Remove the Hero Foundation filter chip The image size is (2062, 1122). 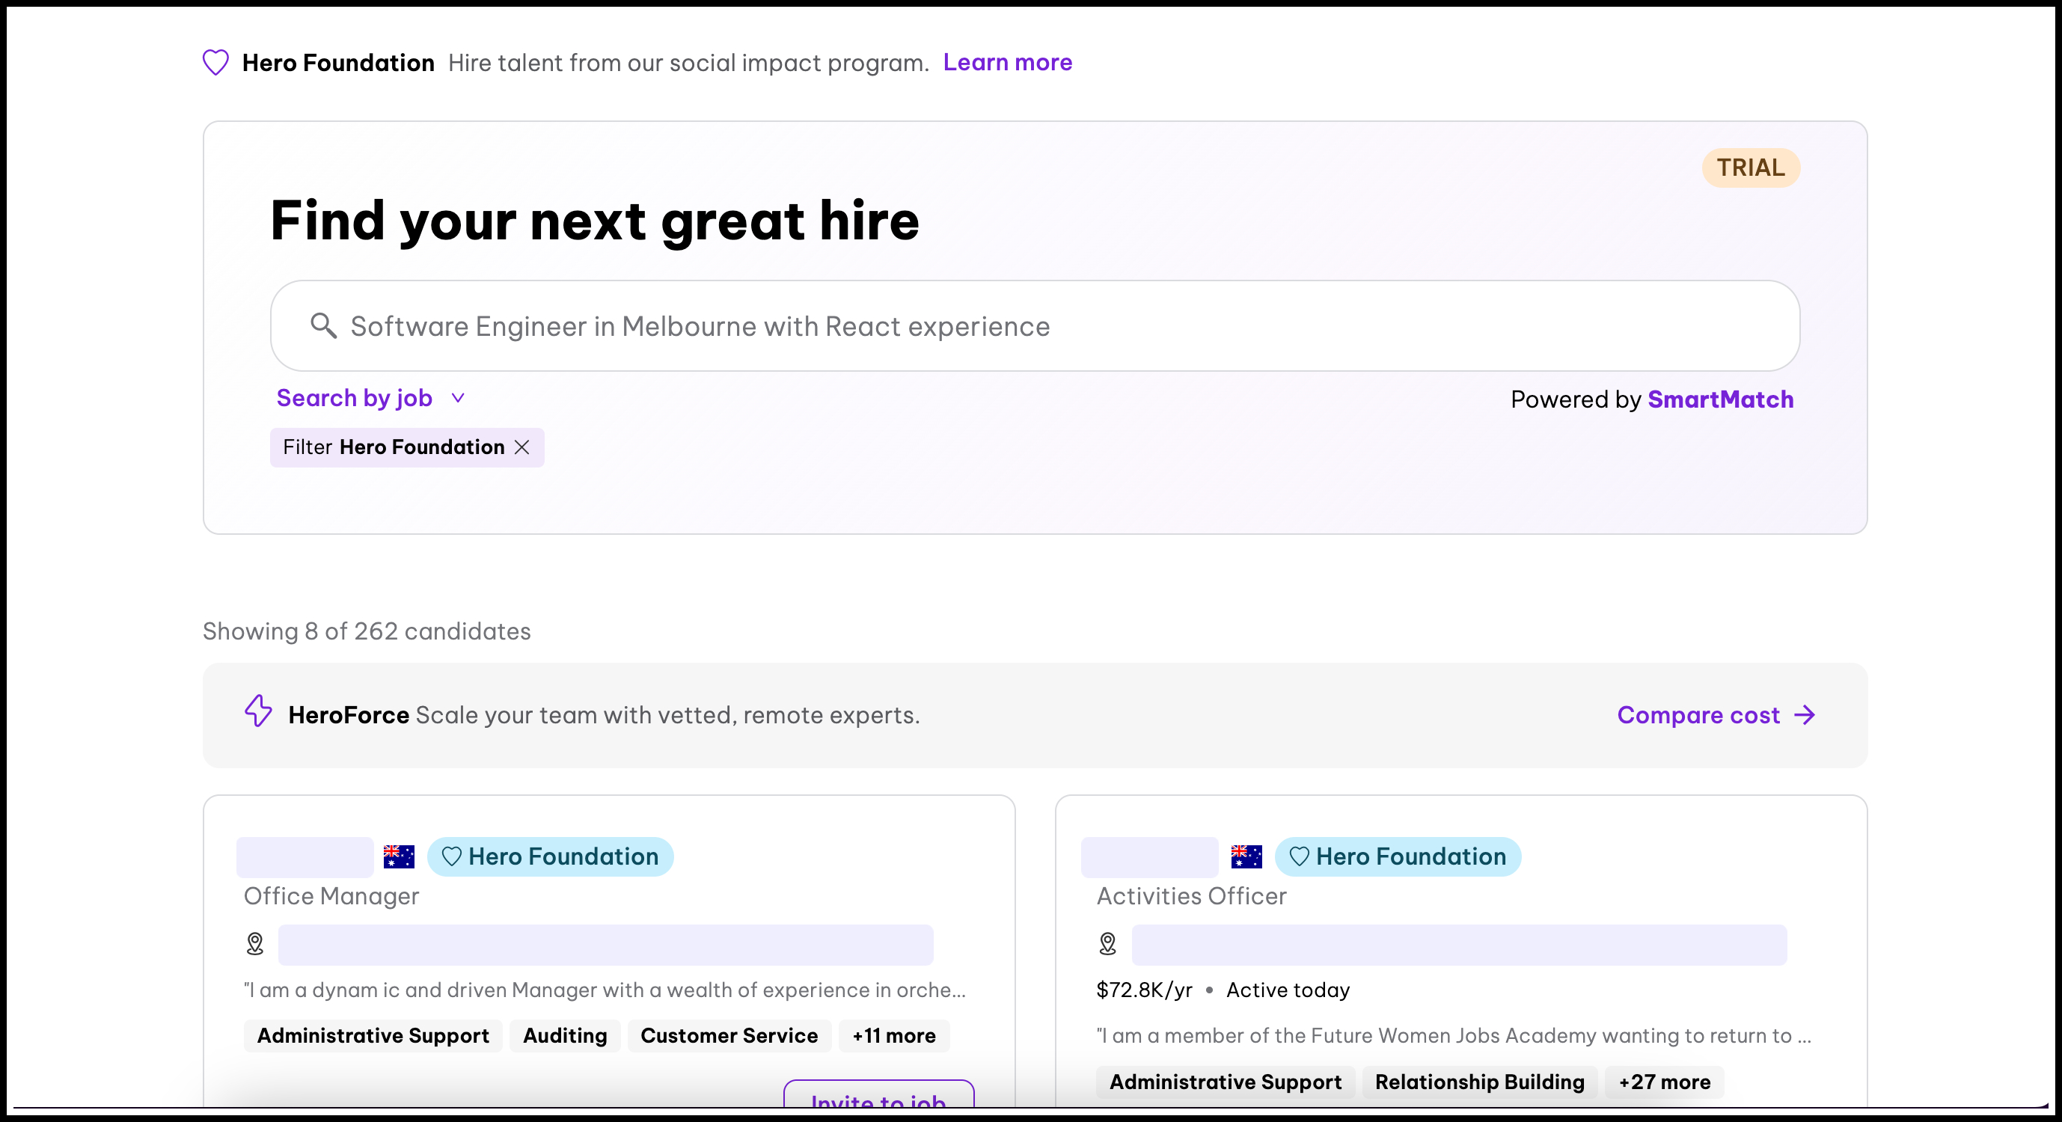(x=522, y=447)
